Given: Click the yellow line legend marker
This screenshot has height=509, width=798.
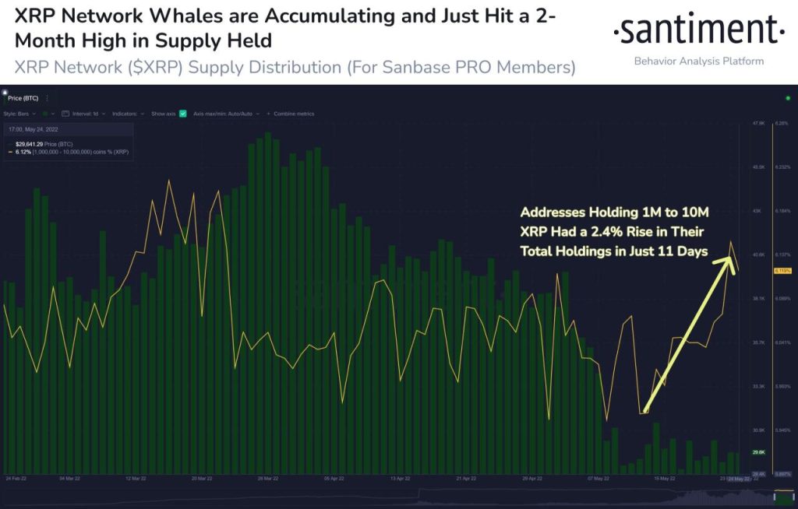Looking at the screenshot, I should (x=10, y=152).
